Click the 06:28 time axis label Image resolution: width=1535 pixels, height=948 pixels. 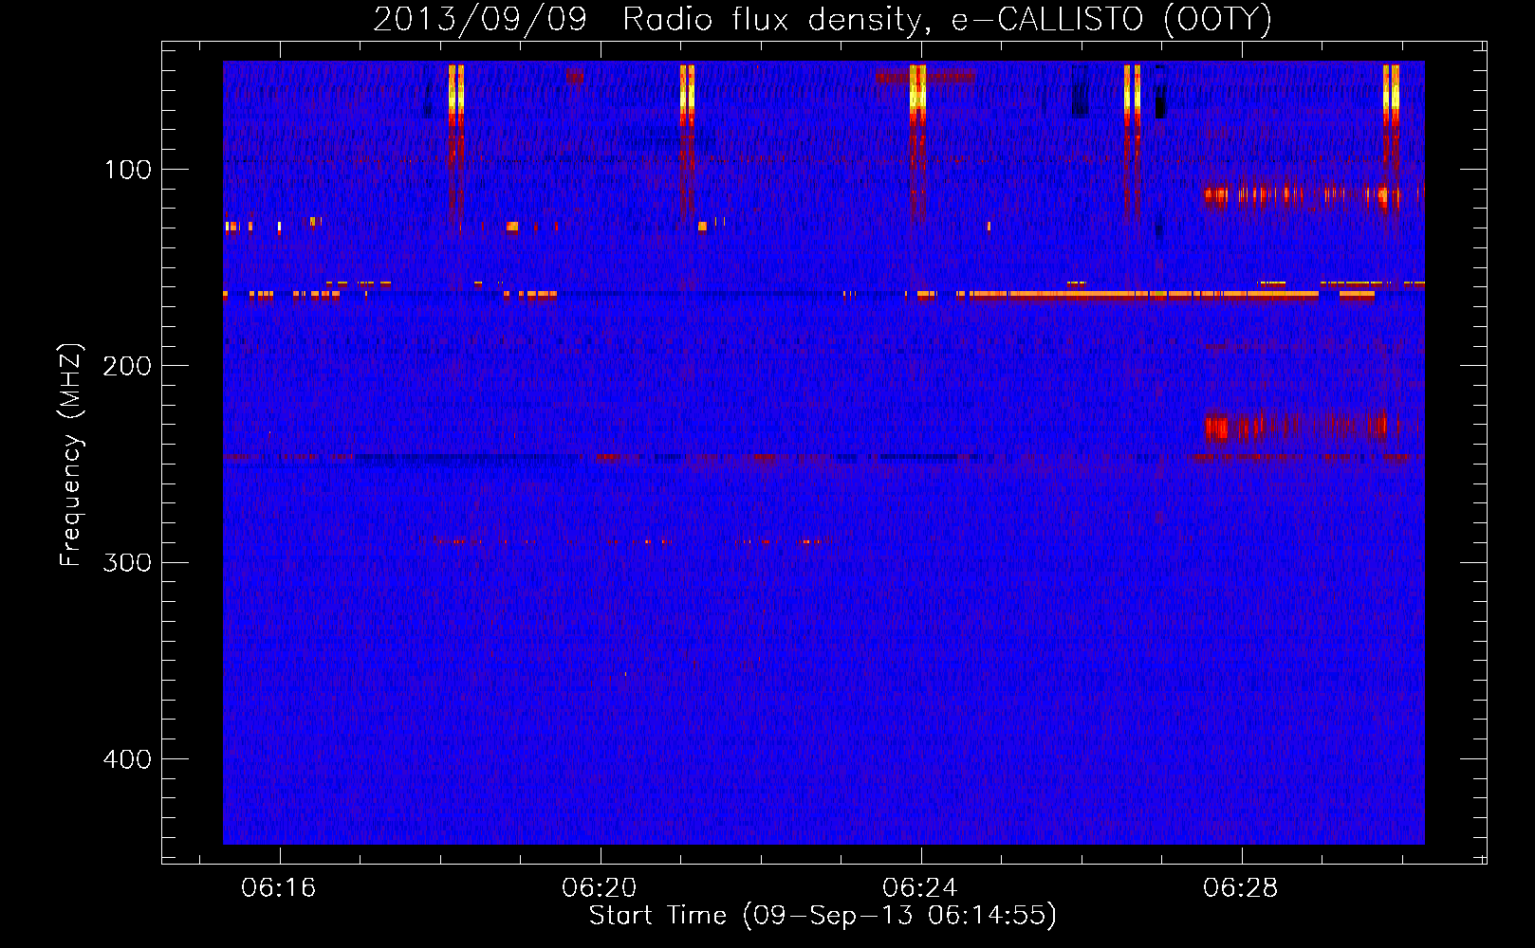coord(1241,888)
